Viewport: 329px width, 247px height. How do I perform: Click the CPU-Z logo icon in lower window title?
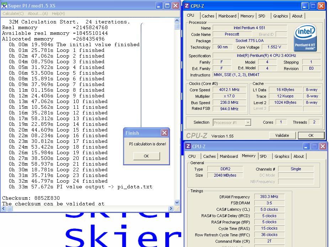tap(188, 146)
